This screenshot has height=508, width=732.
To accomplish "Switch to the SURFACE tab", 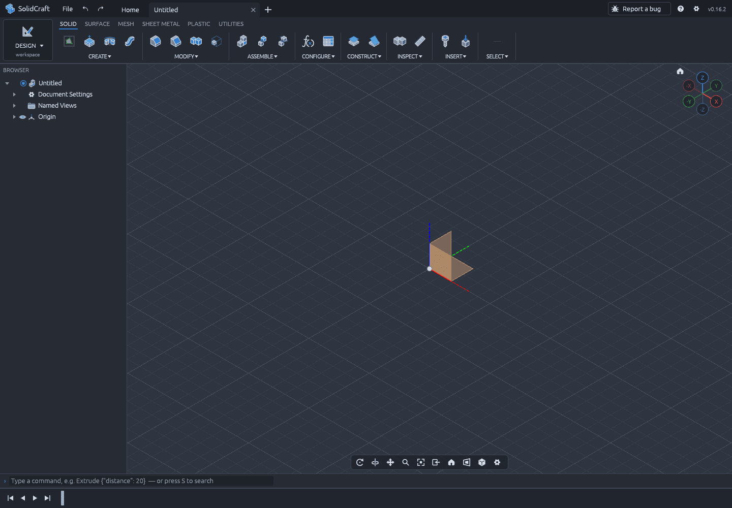I will 97,24.
